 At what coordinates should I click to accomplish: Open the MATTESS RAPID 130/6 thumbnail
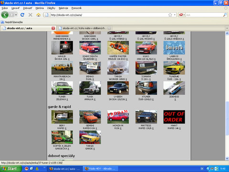point(146,117)
